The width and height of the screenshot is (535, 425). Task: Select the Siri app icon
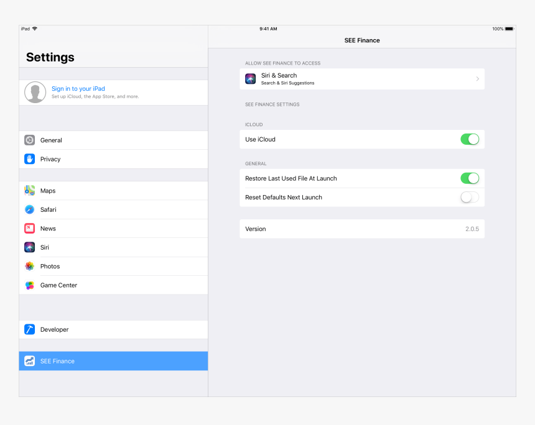pos(29,247)
